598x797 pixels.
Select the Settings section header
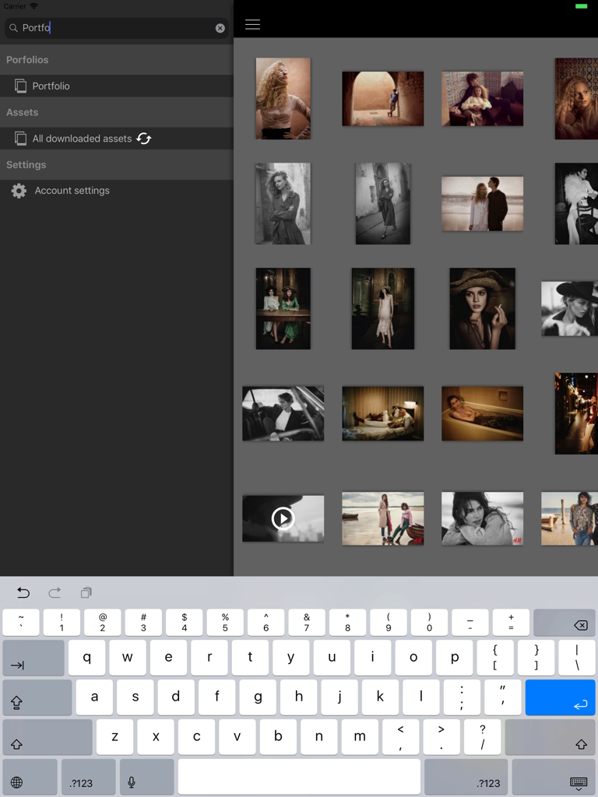[x=117, y=165]
